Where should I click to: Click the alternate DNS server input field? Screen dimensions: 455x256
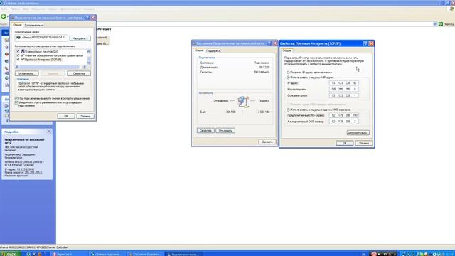point(344,122)
